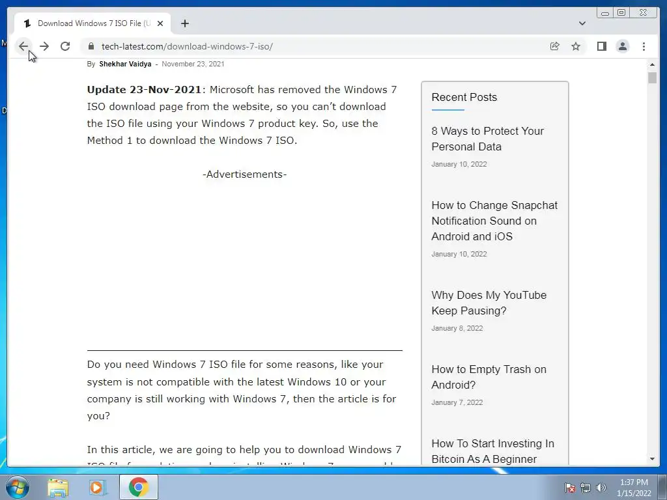This screenshot has height=500, width=667.
Task: Open the network tray icon
Action: [586, 488]
